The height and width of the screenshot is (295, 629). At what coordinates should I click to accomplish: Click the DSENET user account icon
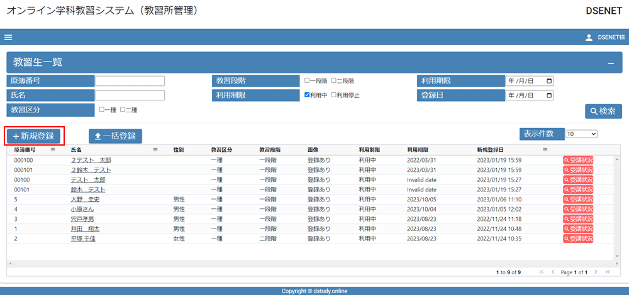click(x=589, y=38)
